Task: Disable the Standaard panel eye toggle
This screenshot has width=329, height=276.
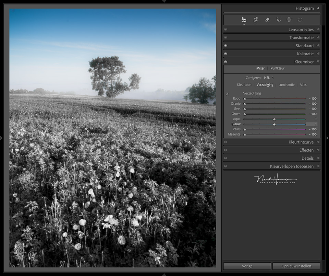Action: pos(226,46)
